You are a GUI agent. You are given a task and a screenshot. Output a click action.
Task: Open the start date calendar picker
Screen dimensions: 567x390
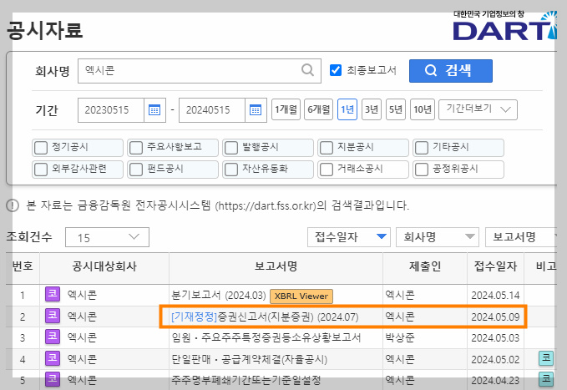tap(154, 109)
